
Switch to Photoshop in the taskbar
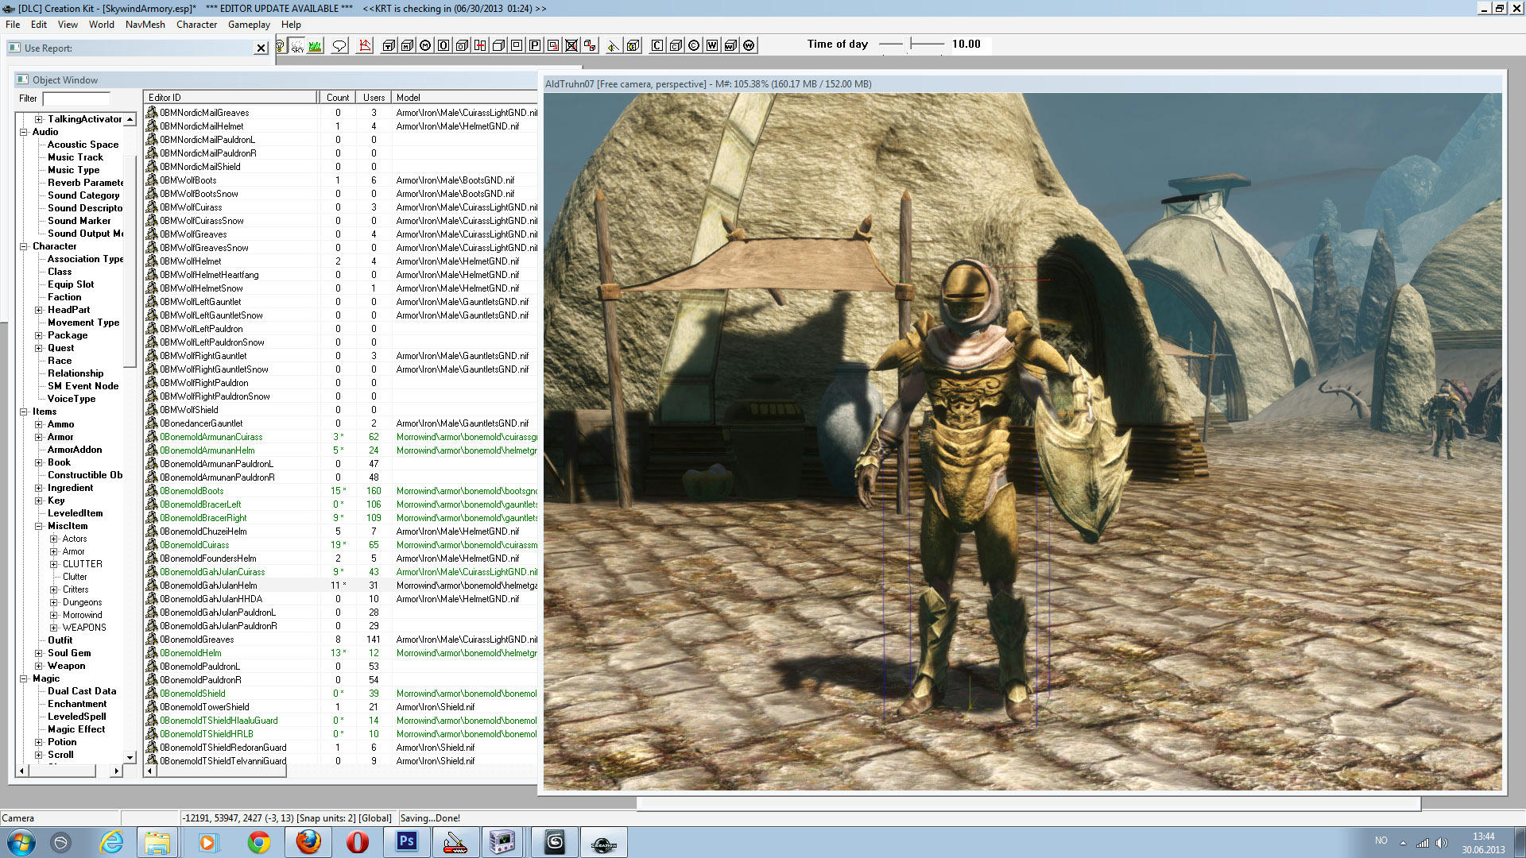(x=407, y=841)
